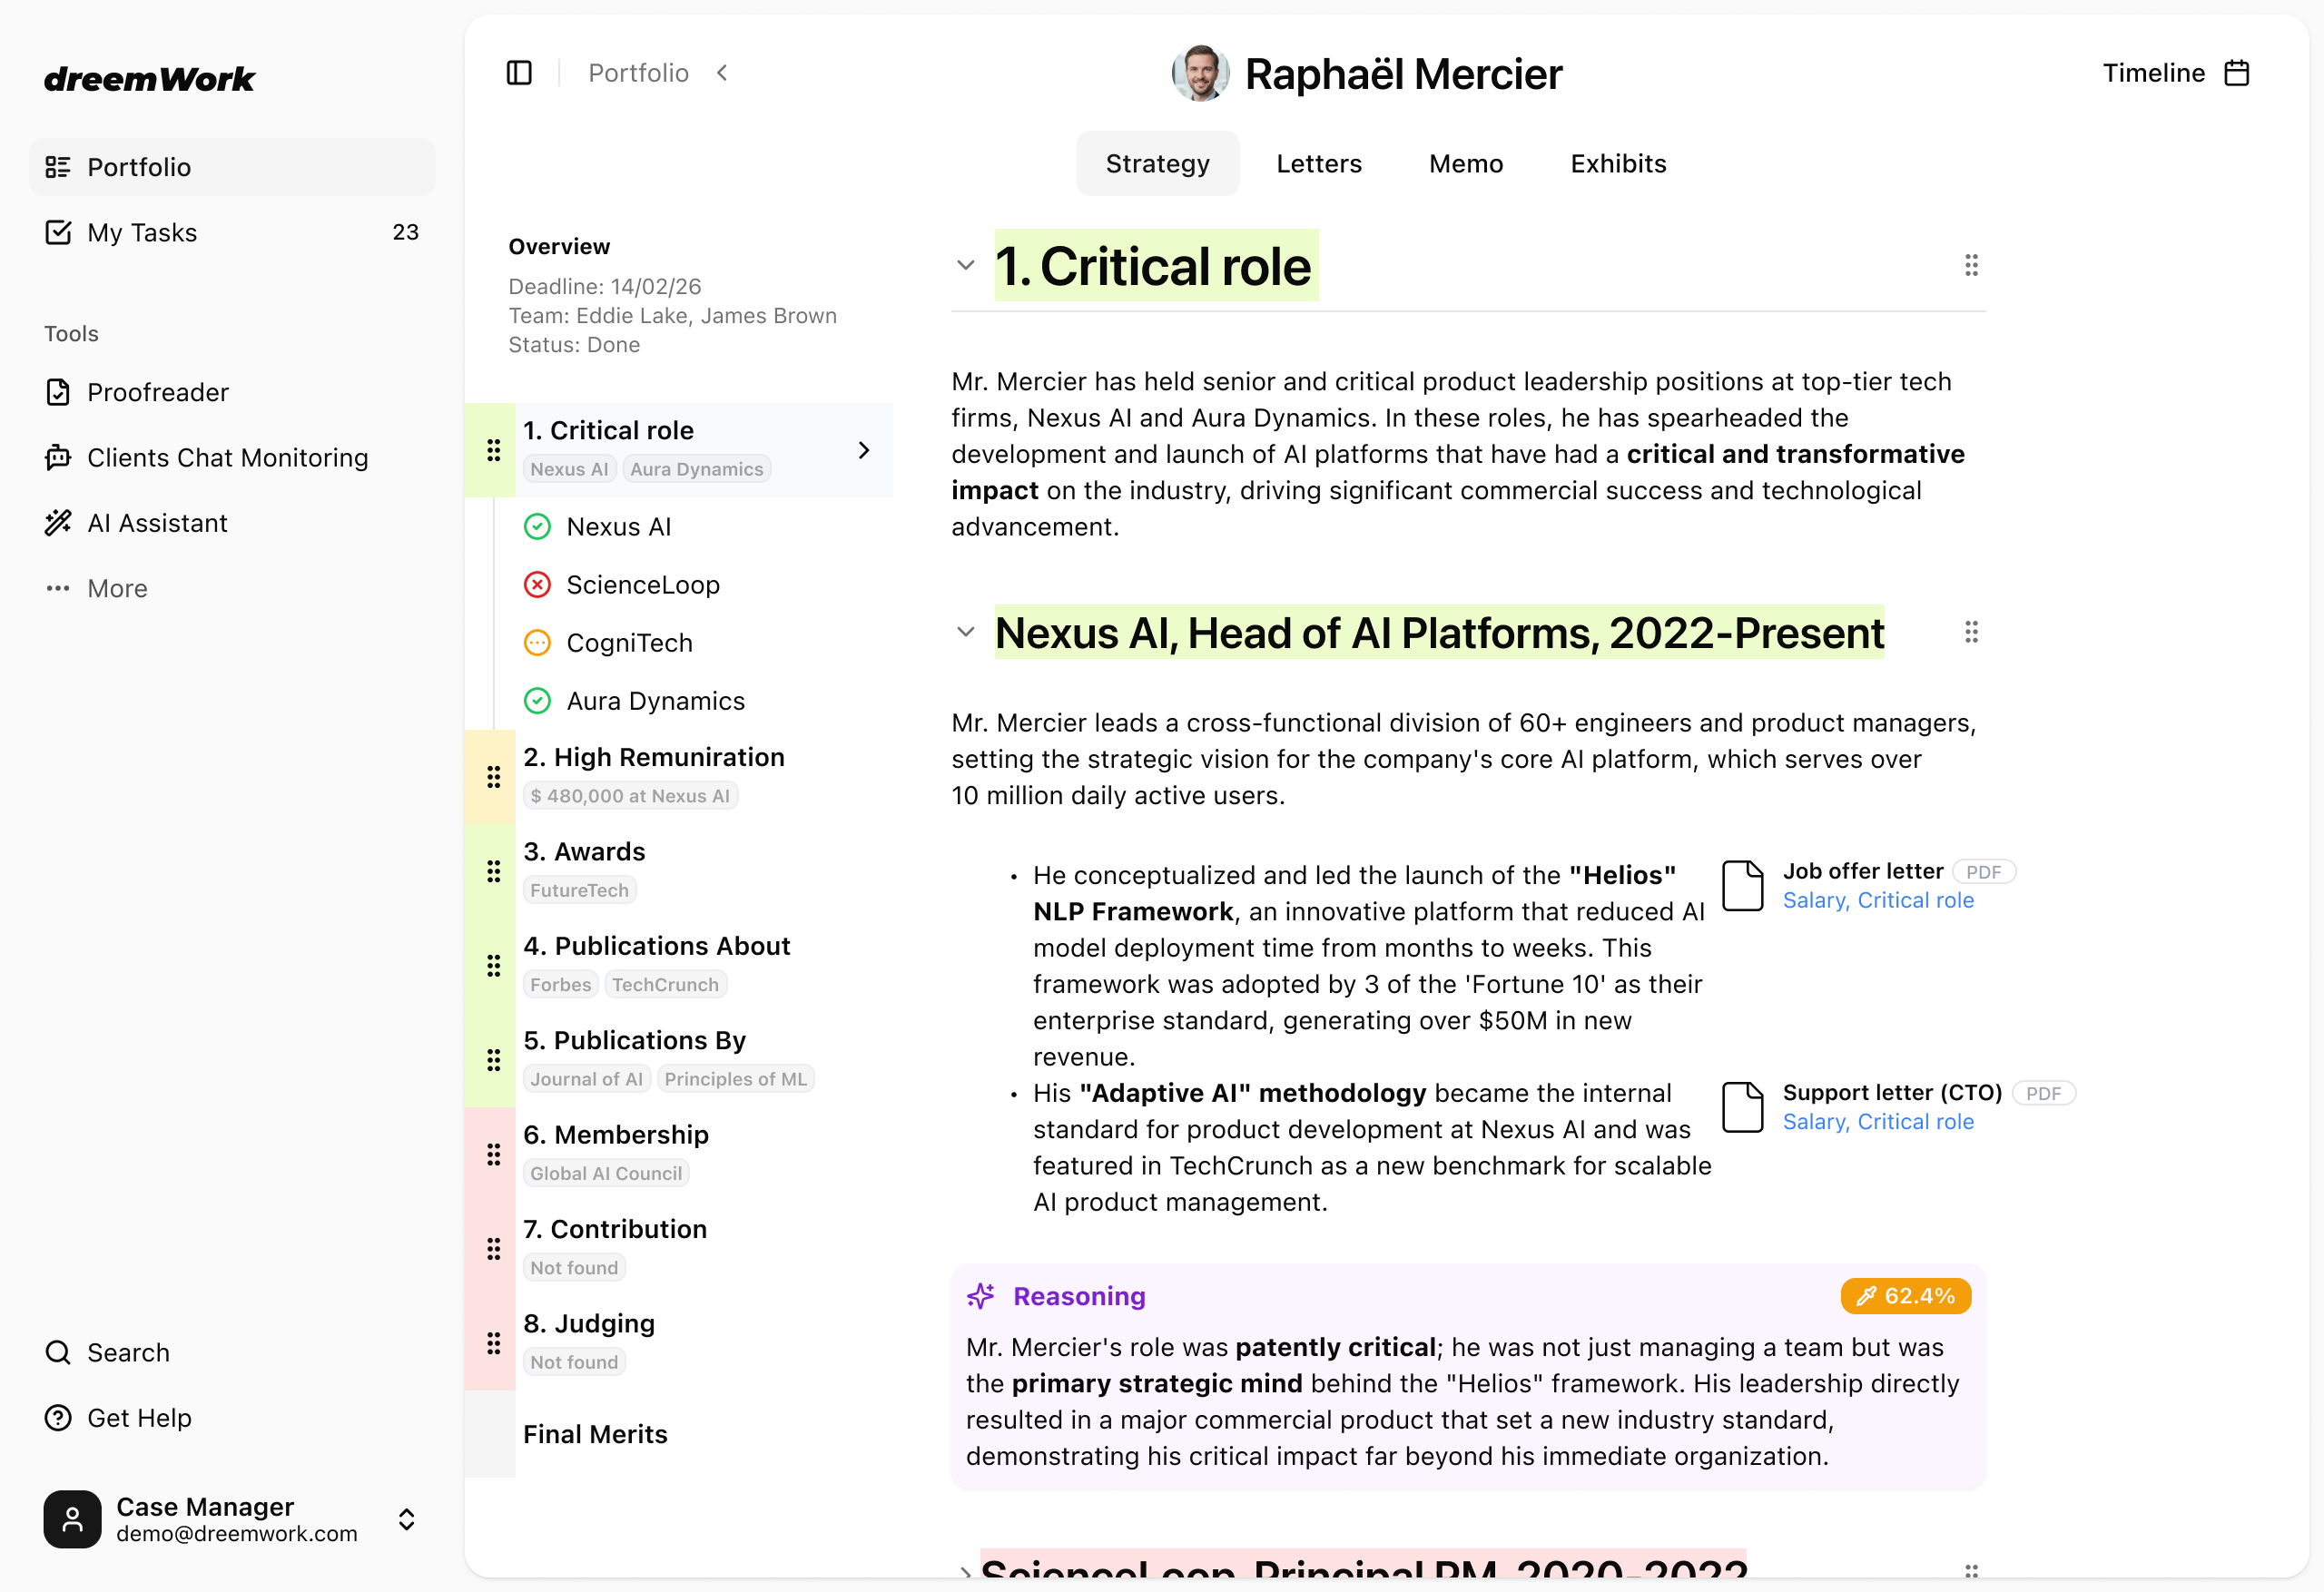This screenshot has width=2324, height=1592.
Task: Toggle the Nexus AI green check status
Action: pos(538,527)
